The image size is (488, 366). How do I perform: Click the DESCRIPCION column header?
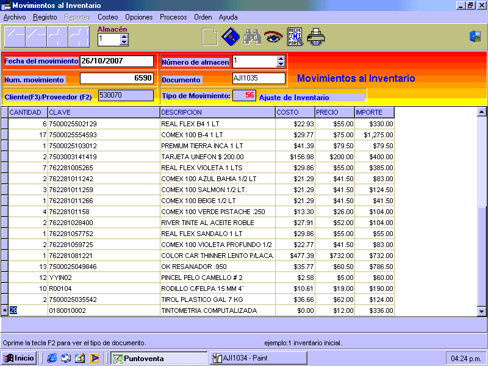(x=217, y=112)
